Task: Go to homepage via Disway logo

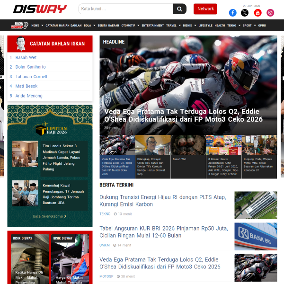Action: tap(40, 9)
